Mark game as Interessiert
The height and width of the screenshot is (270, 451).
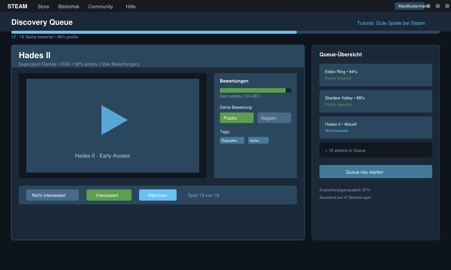tap(109, 195)
